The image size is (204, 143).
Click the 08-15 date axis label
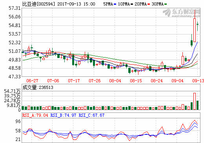click(x=136, y=81)
